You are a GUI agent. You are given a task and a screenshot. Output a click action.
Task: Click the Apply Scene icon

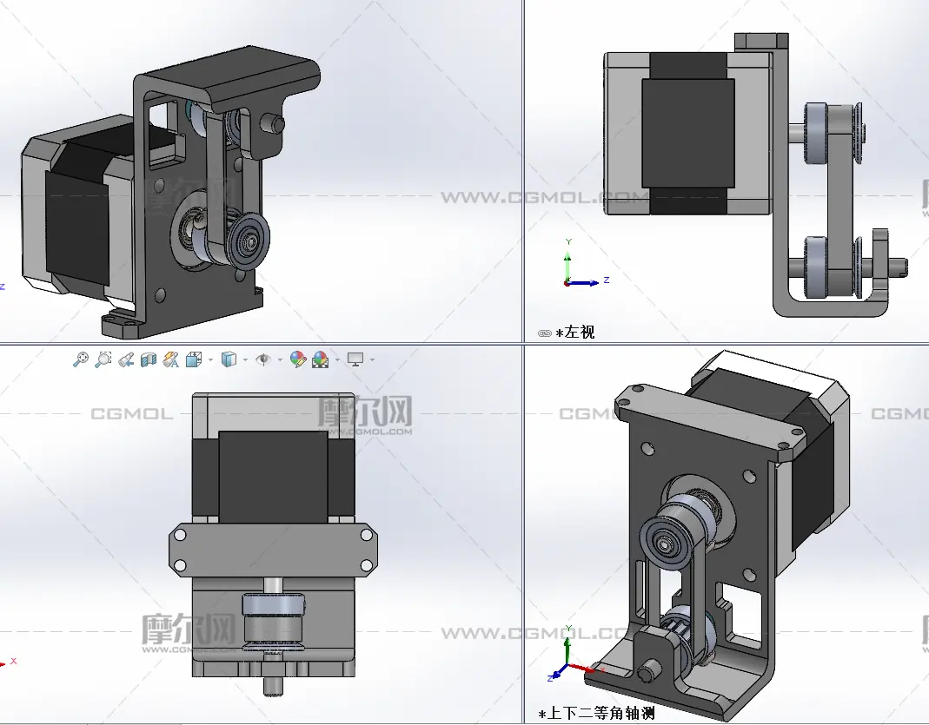tap(320, 359)
